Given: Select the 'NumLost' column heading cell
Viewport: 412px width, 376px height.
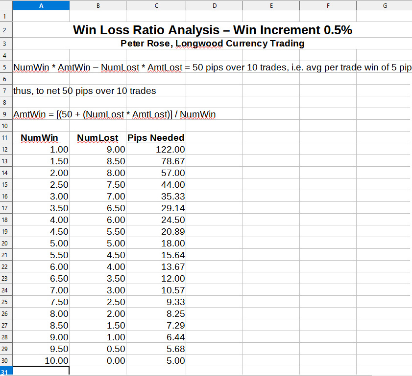Looking at the screenshot, I should [x=97, y=138].
